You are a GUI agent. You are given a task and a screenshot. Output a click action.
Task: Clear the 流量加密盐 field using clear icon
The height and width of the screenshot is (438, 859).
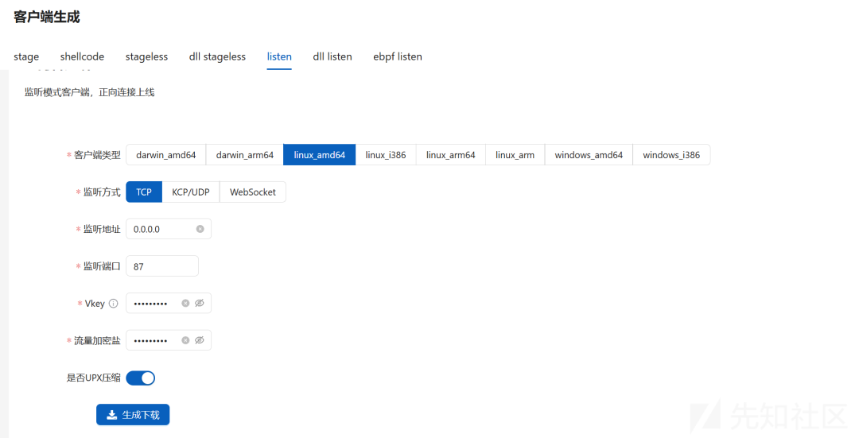[x=185, y=340]
